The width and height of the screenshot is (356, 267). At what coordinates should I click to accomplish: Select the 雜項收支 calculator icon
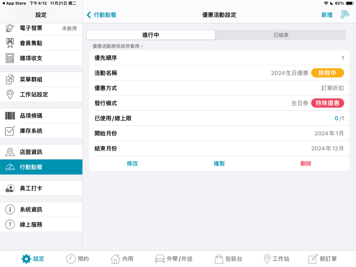pyautogui.click(x=10, y=58)
